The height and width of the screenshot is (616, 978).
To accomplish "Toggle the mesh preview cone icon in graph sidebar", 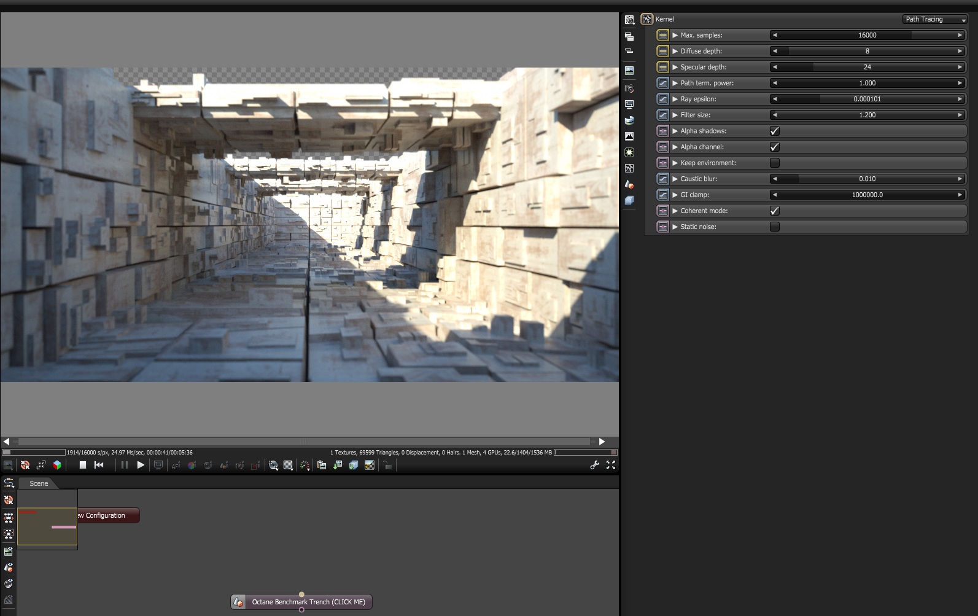I will click(x=9, y=567).
